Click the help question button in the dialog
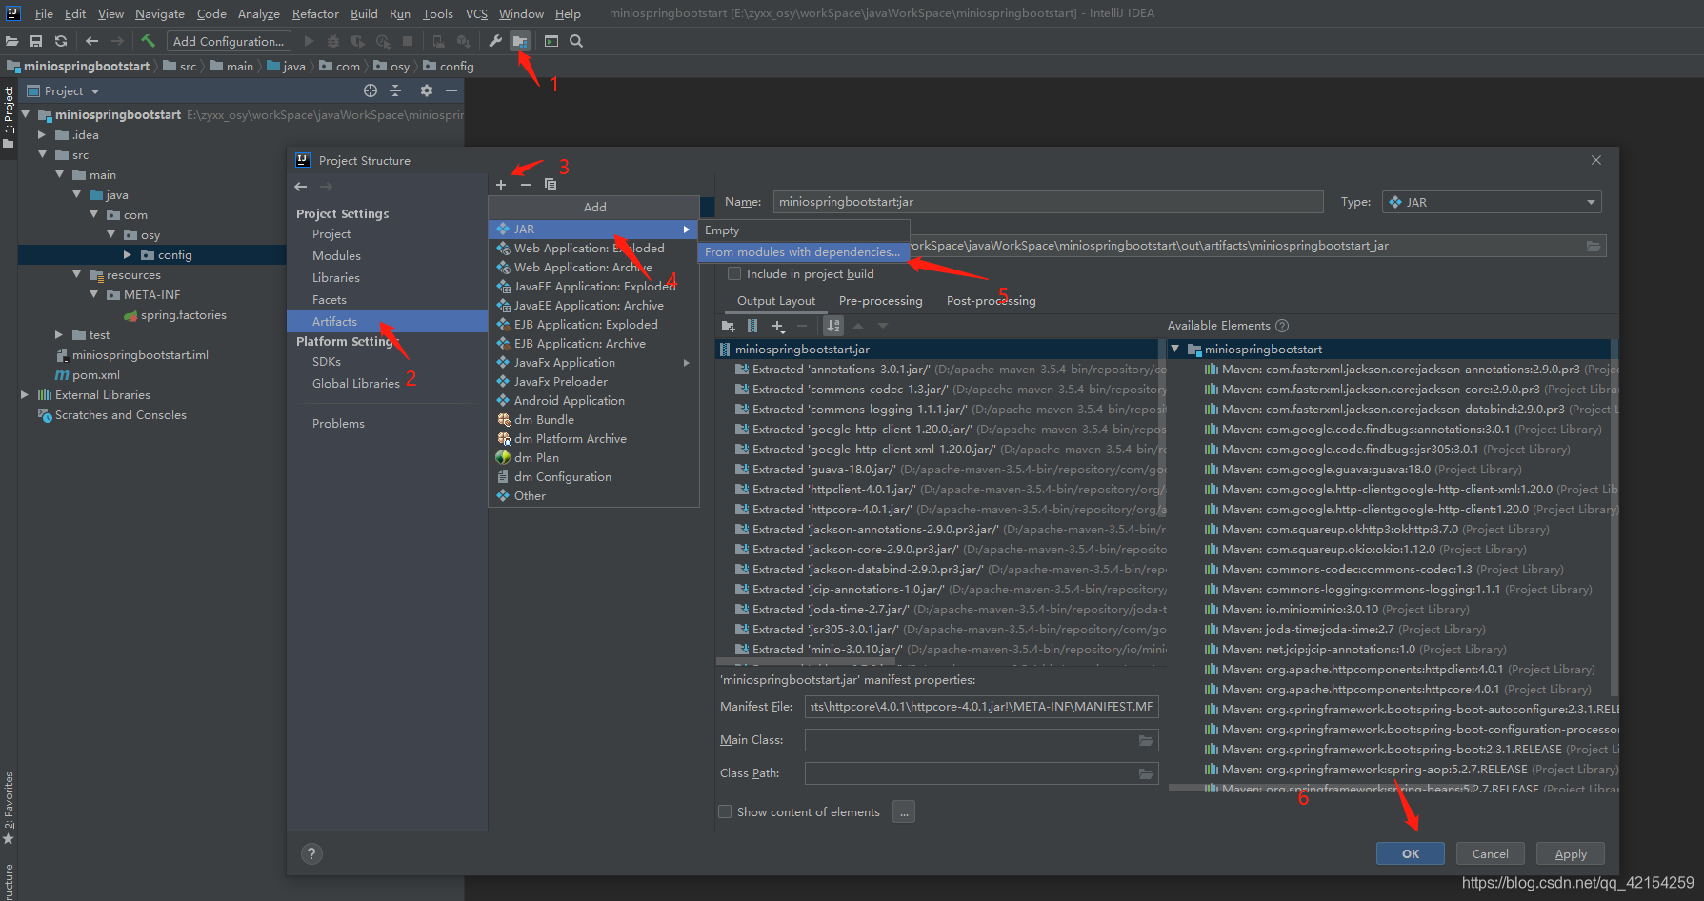Screen dimensions: 1704x901 click(x=311, y=853)
